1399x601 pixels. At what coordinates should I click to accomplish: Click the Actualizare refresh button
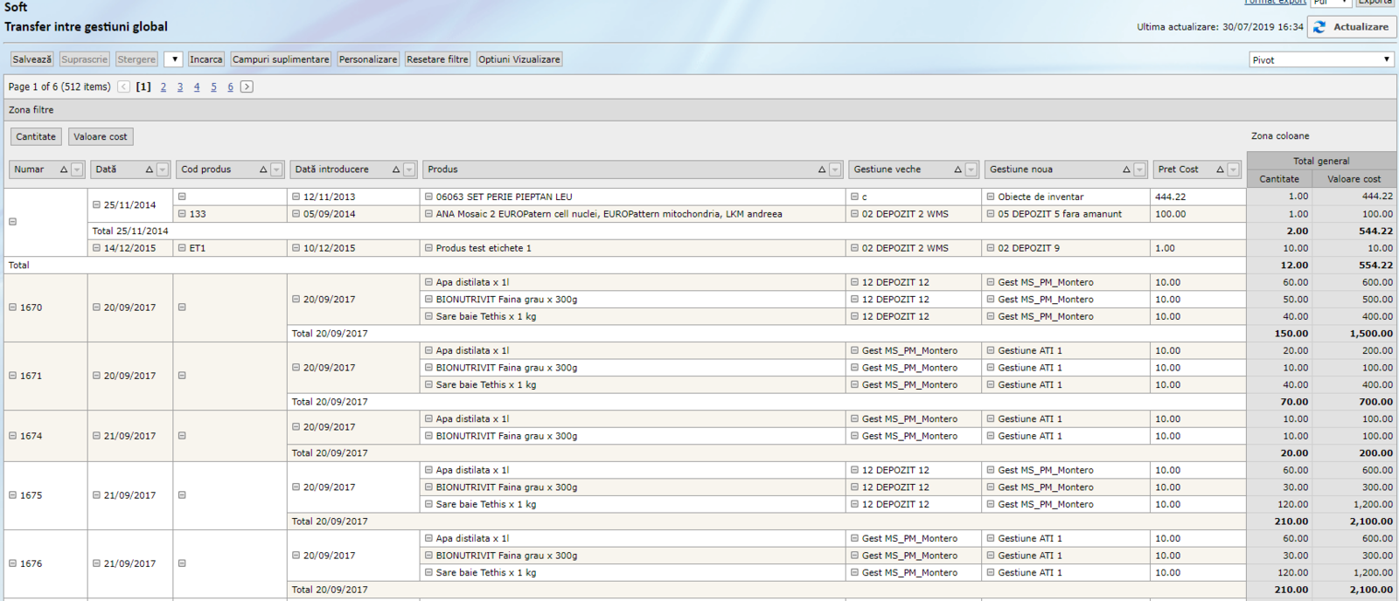point(1351,27)
